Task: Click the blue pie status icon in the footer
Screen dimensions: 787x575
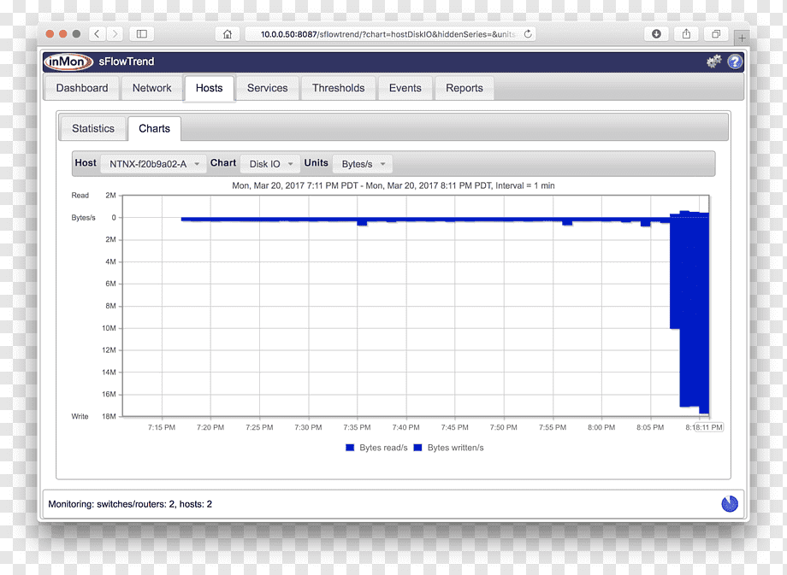Action: [730, 504]
